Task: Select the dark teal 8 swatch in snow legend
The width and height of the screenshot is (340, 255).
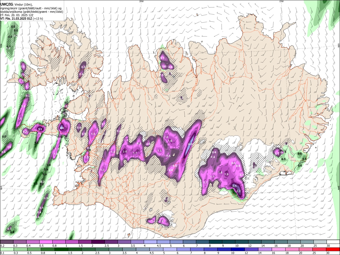Action: pos(215,242)
